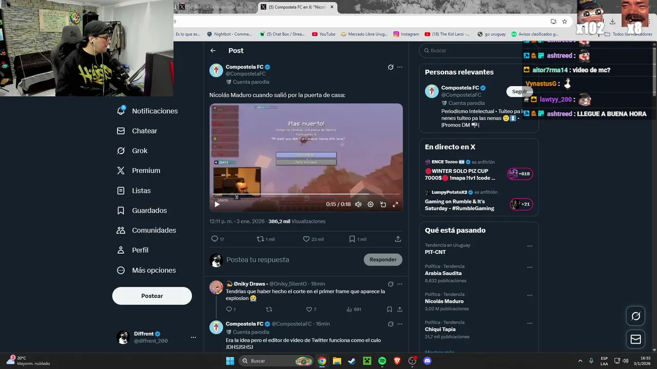
Task: Reply icon showing 17 comments
Action: pos(218,239)
